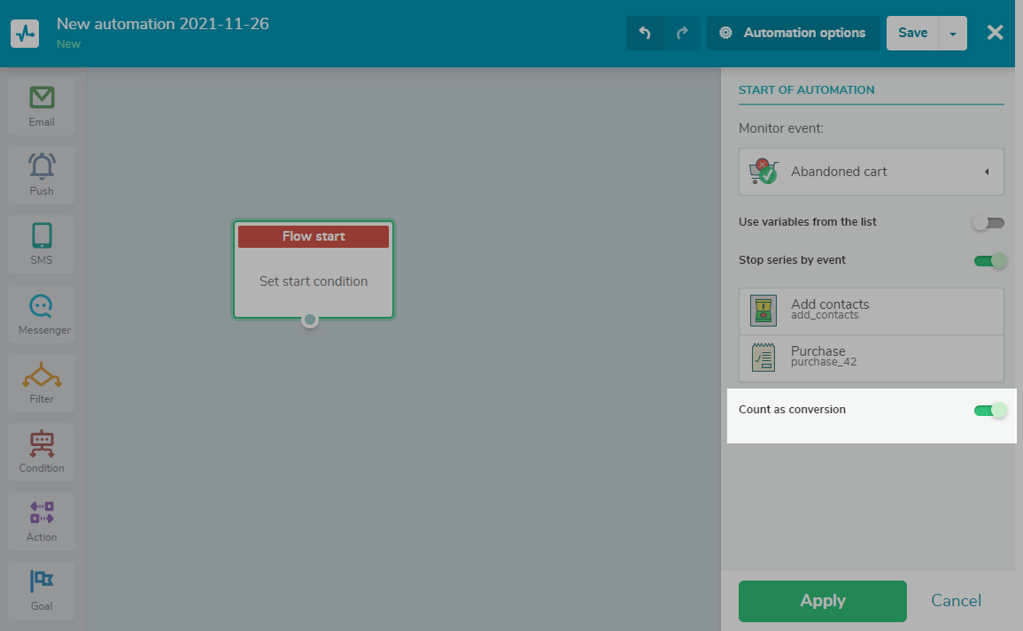
Task: Click the Condition block icon
Action: coord(42,444)
